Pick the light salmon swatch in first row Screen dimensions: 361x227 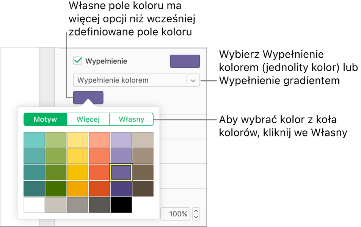(99, 140)
